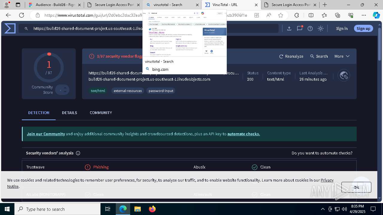Viewport: 383px width, 215px height.
Task: Open the notification center
Action: tap(373, 209)
